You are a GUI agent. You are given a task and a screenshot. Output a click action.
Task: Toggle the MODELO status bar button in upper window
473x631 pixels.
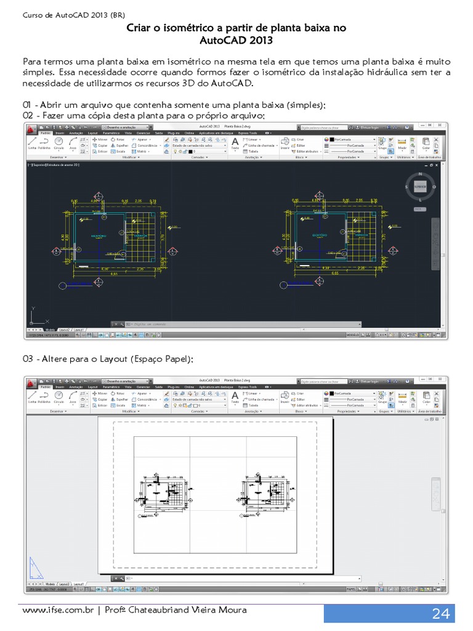tap(353, 335)
